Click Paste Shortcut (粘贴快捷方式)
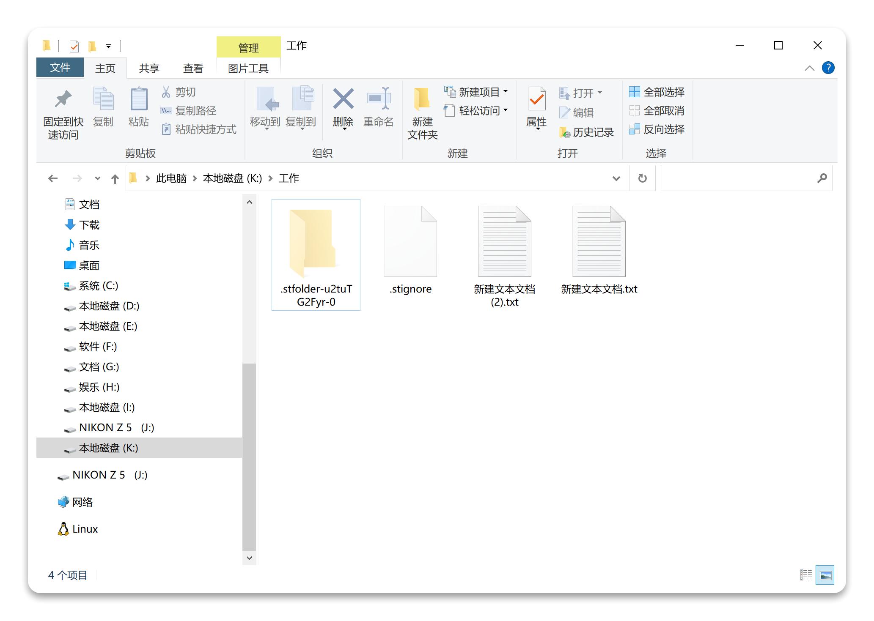Image resolution: width=874 pixels, height=621 pixels. click(x=198, y=129)
